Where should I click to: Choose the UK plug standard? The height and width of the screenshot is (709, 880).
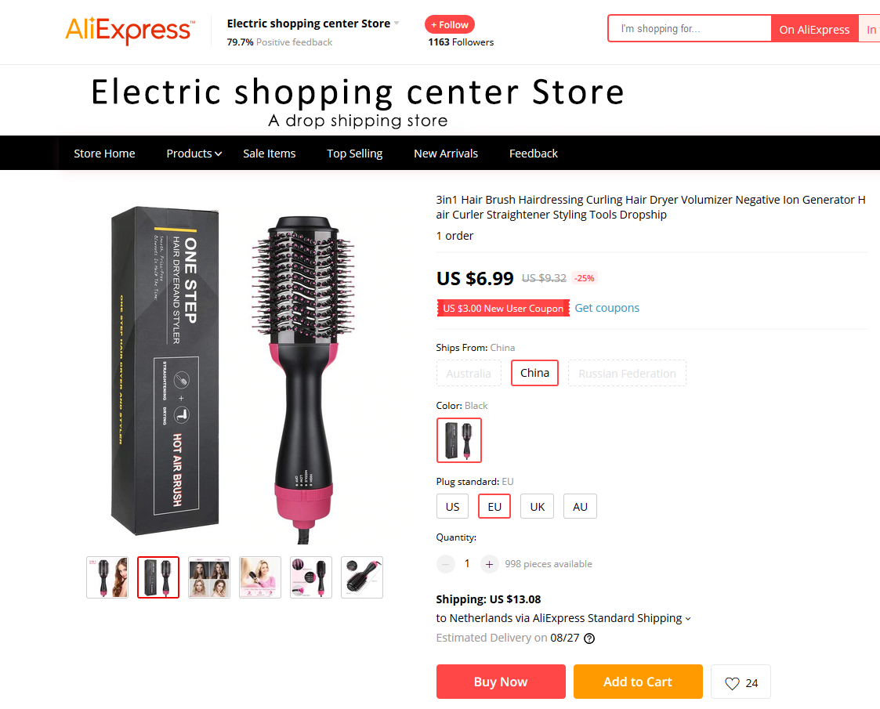pos(537,507)
